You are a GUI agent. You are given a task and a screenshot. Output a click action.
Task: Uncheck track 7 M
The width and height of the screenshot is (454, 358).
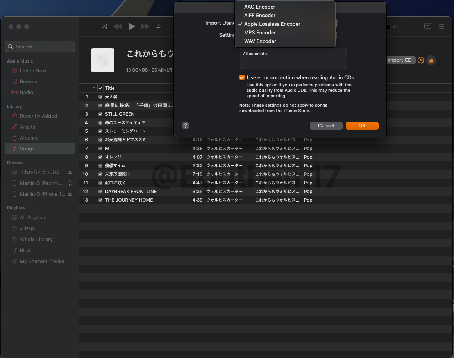(100, 148)
